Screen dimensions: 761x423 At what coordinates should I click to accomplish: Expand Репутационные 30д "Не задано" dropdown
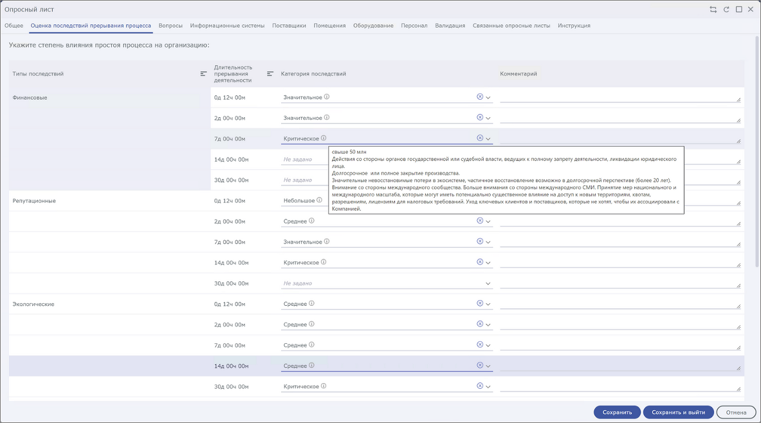[488, 283]
